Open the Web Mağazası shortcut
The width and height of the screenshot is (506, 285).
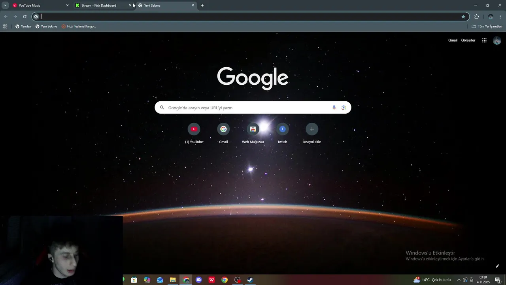click(253, 133)
